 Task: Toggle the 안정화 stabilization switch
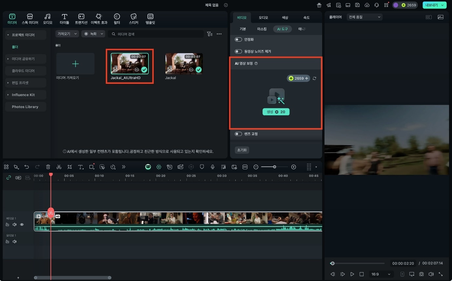(238, 40)
